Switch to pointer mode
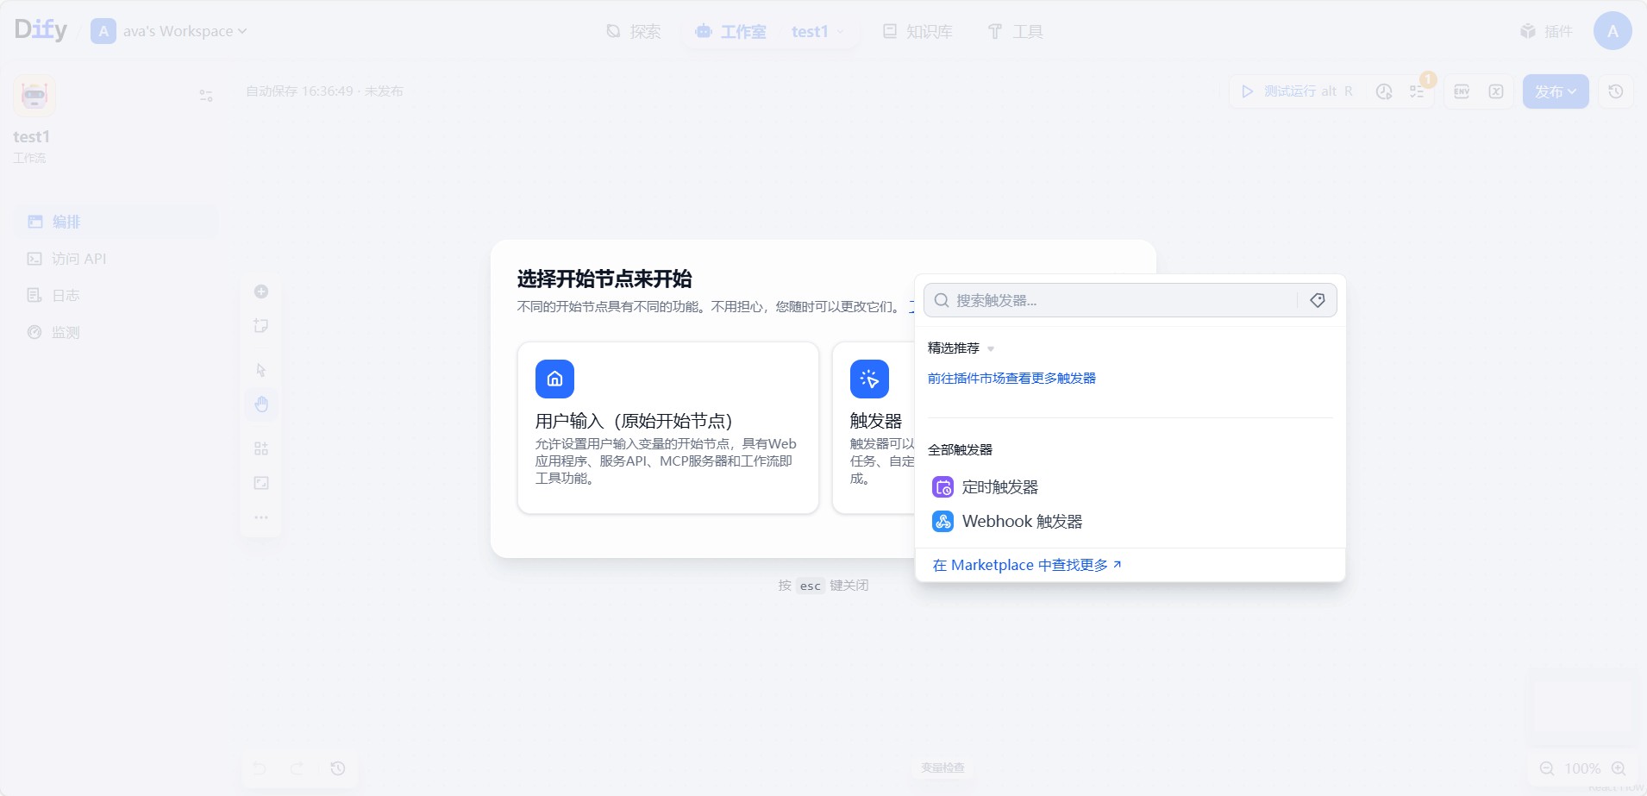The image size is (1647, 796). pos(261,370)
